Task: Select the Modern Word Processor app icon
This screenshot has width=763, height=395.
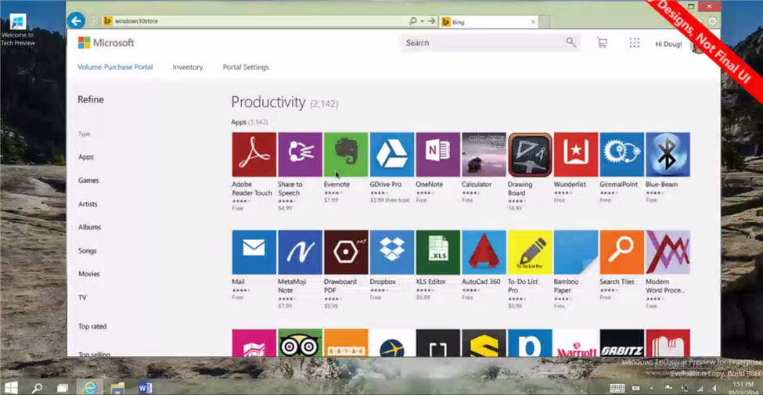Action: pos(668,252)
